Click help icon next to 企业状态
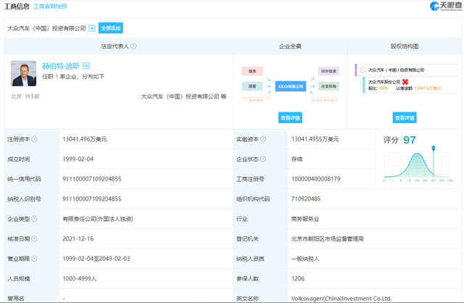This screenshot has height=303, width=464. 263,159
